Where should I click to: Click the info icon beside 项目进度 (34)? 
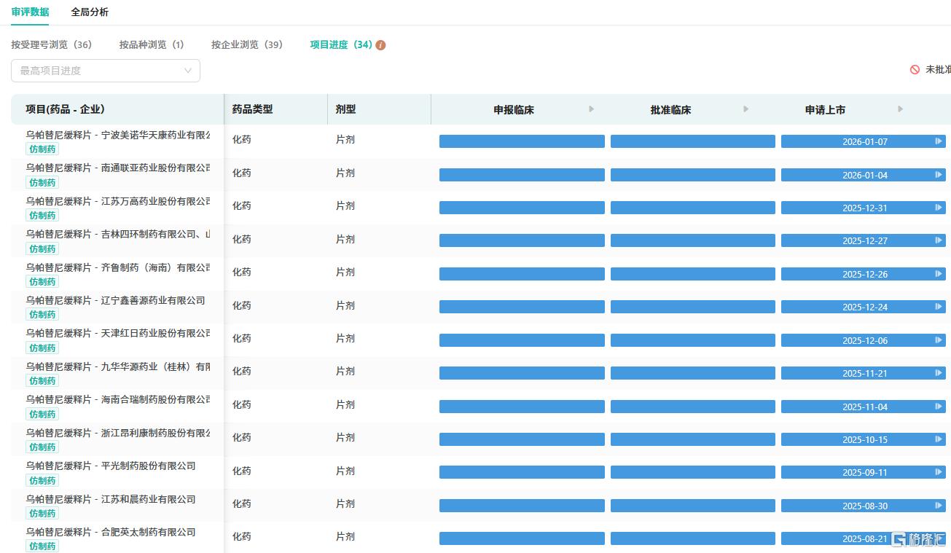380,45
